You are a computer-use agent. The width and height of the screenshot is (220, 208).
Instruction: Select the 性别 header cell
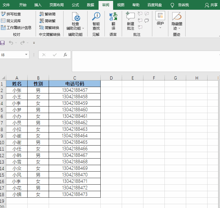coord(38,84)
